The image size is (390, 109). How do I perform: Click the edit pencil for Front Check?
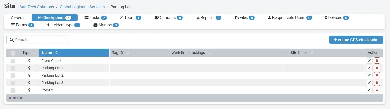tap(369, 61)
